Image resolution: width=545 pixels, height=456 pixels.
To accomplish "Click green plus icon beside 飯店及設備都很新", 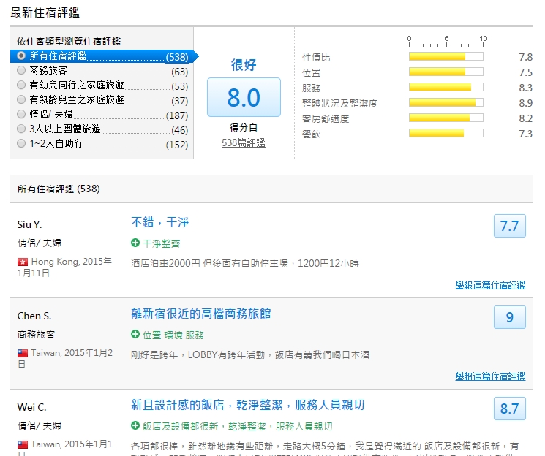I will 135,426.
